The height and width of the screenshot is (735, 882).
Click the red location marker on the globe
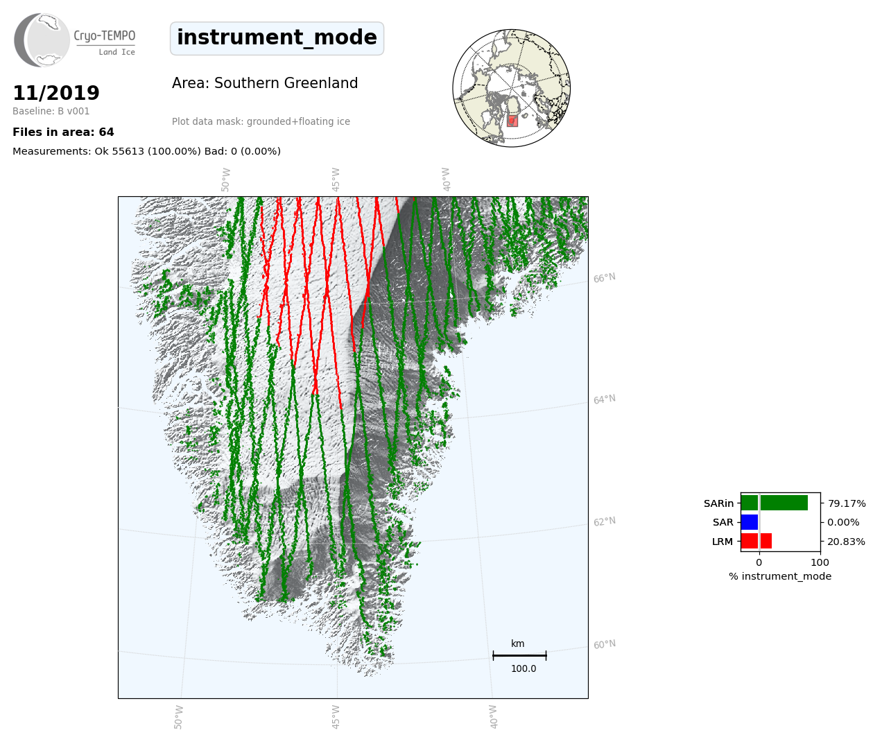coord(512,121)
